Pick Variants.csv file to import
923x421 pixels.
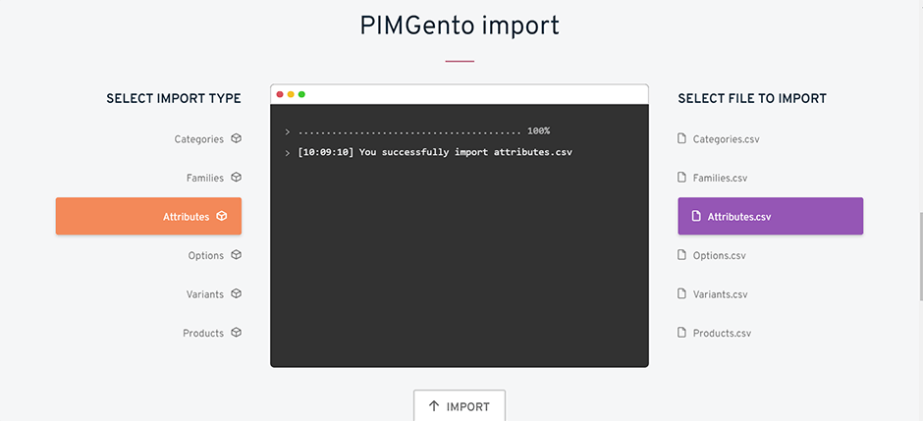pos(720,294)
